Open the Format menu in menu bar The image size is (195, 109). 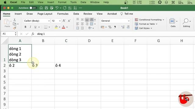[62, 2]
